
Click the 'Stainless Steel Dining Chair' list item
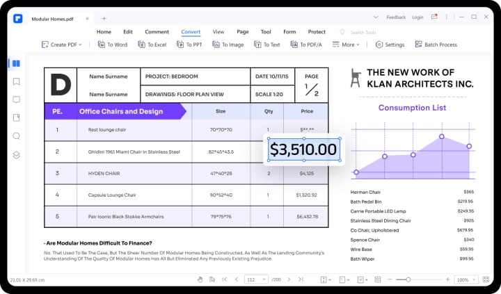[x=381, y=221]
